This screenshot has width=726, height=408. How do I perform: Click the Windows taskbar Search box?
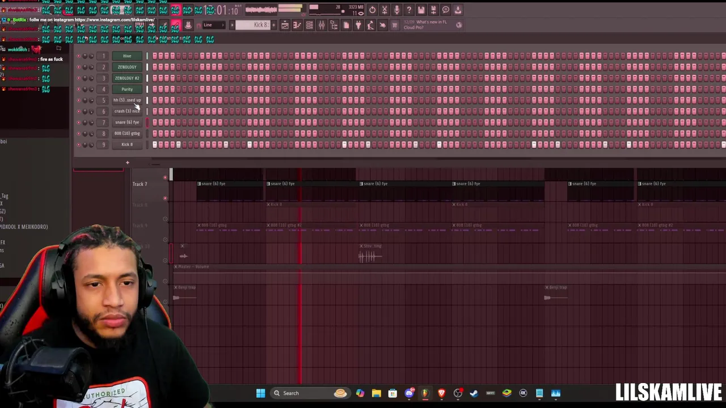(311, 393)
